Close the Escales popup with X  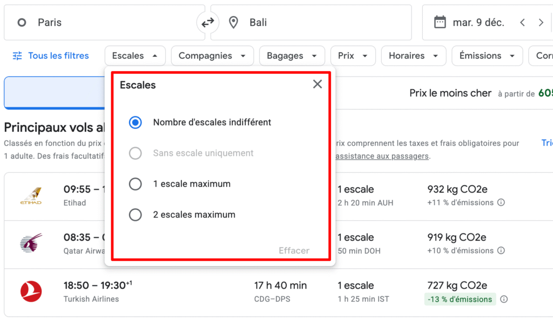coord(318,84)
